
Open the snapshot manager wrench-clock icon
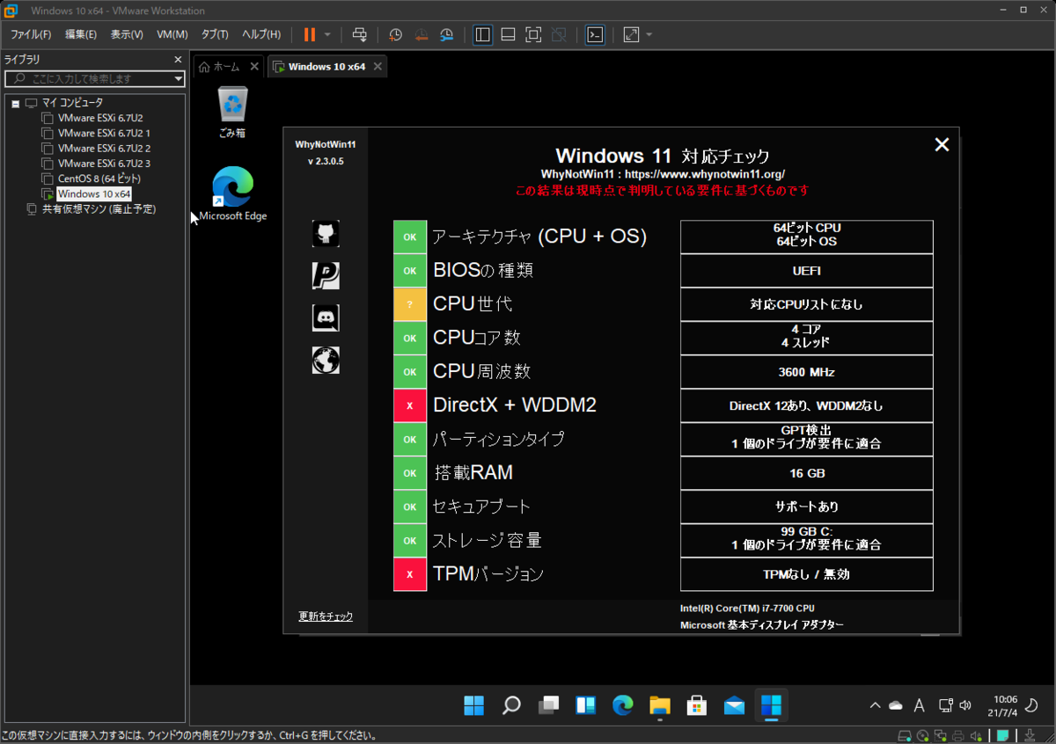coord(447,34)
